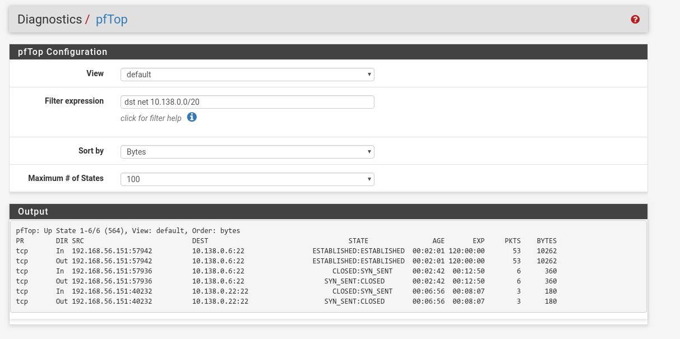Select first In row with bytes 10262
Viewport: 680px width, 339px height.
coord(286,251)
